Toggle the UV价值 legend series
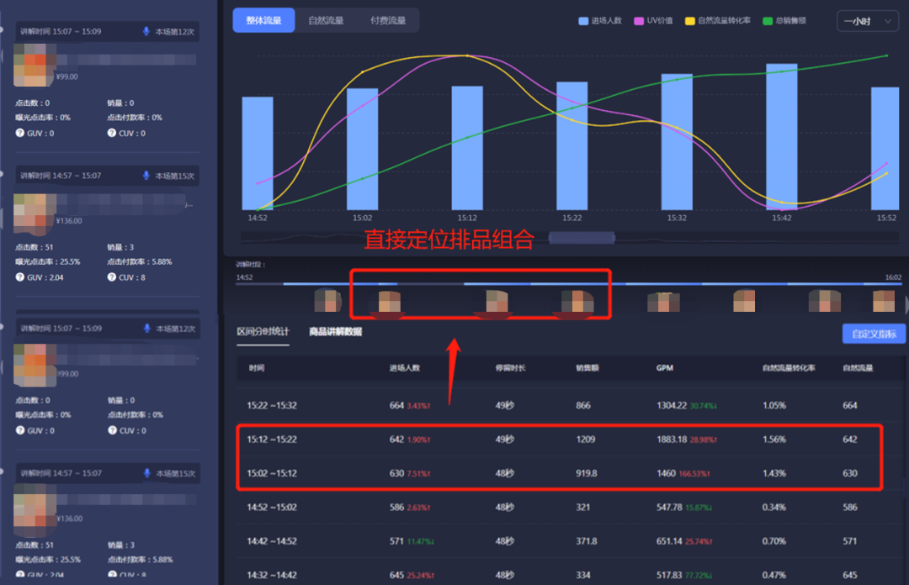The width and height of the screenshot is (909, 585). coord(653,20)
